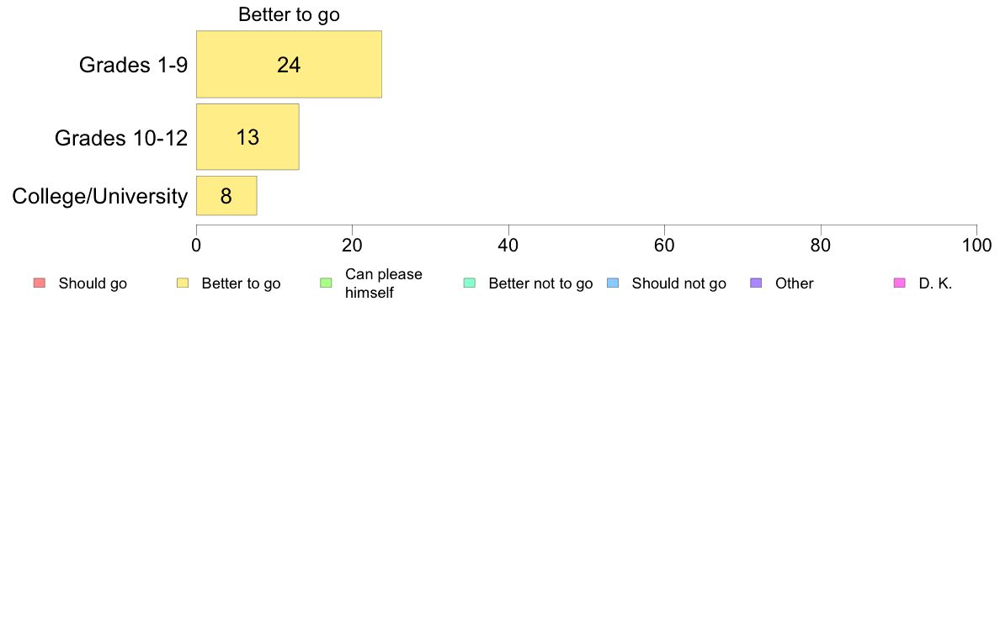Toggle the Other legend swatch
The width and height of the screenshot is (1000, 619).
tap(756, 283)
